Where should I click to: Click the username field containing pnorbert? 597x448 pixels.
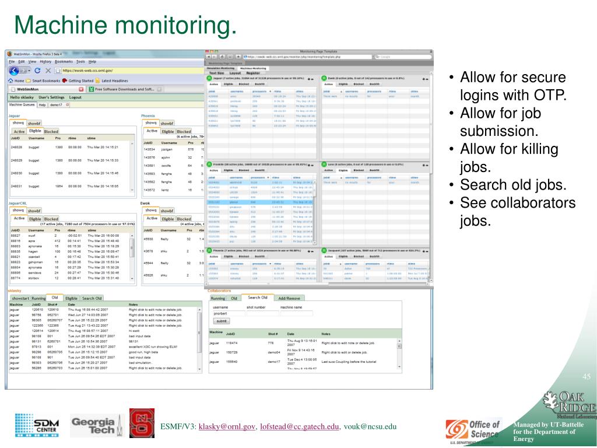[229, 313]
